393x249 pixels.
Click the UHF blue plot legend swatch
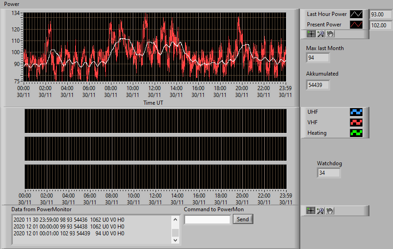click(x=356, y=112)
